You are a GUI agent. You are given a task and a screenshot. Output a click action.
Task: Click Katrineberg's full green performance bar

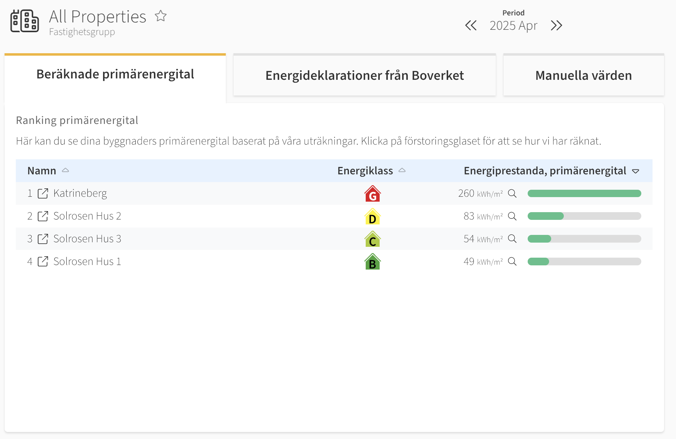pyautogui.click(x=584, y=193)
